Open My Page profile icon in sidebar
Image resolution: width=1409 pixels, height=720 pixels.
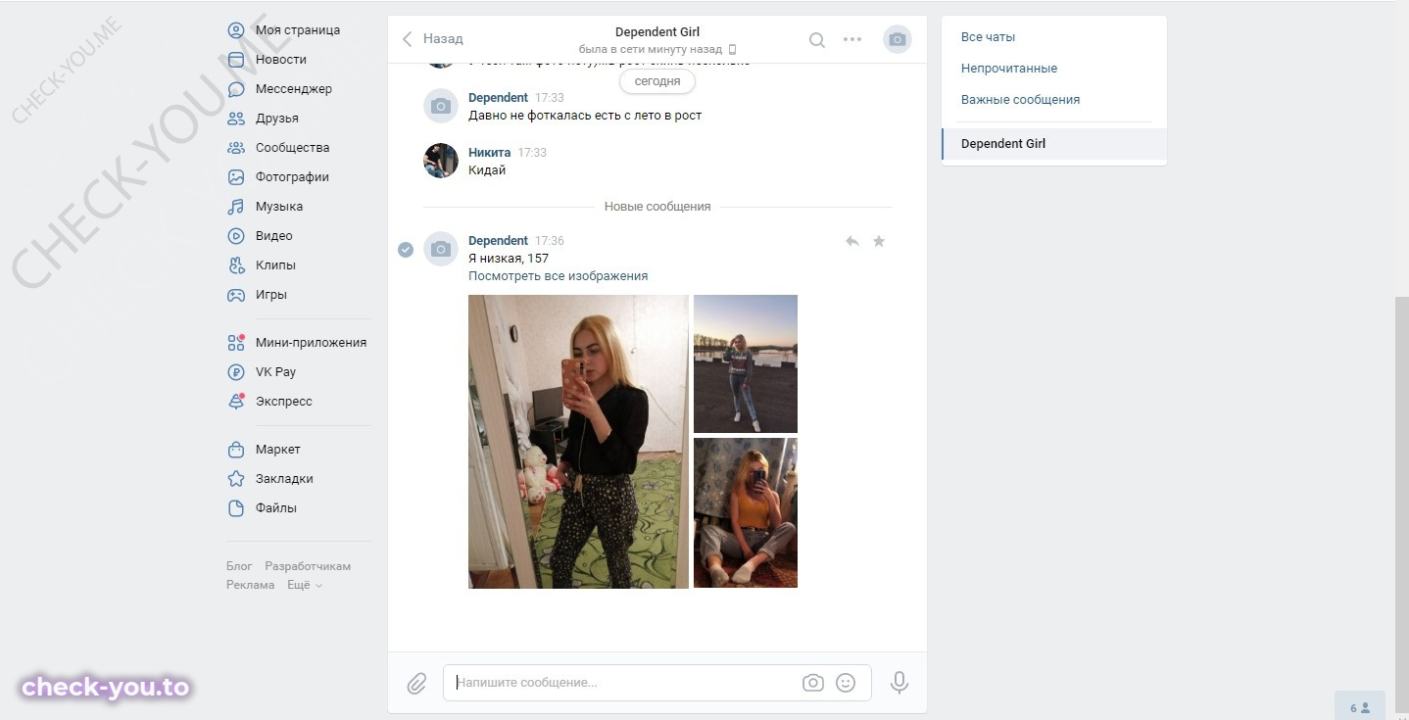[x=236, y=30]
